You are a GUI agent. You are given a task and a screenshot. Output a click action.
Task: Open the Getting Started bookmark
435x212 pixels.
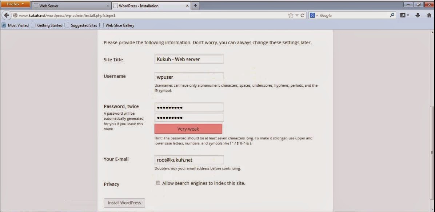(x=47, y=25)
